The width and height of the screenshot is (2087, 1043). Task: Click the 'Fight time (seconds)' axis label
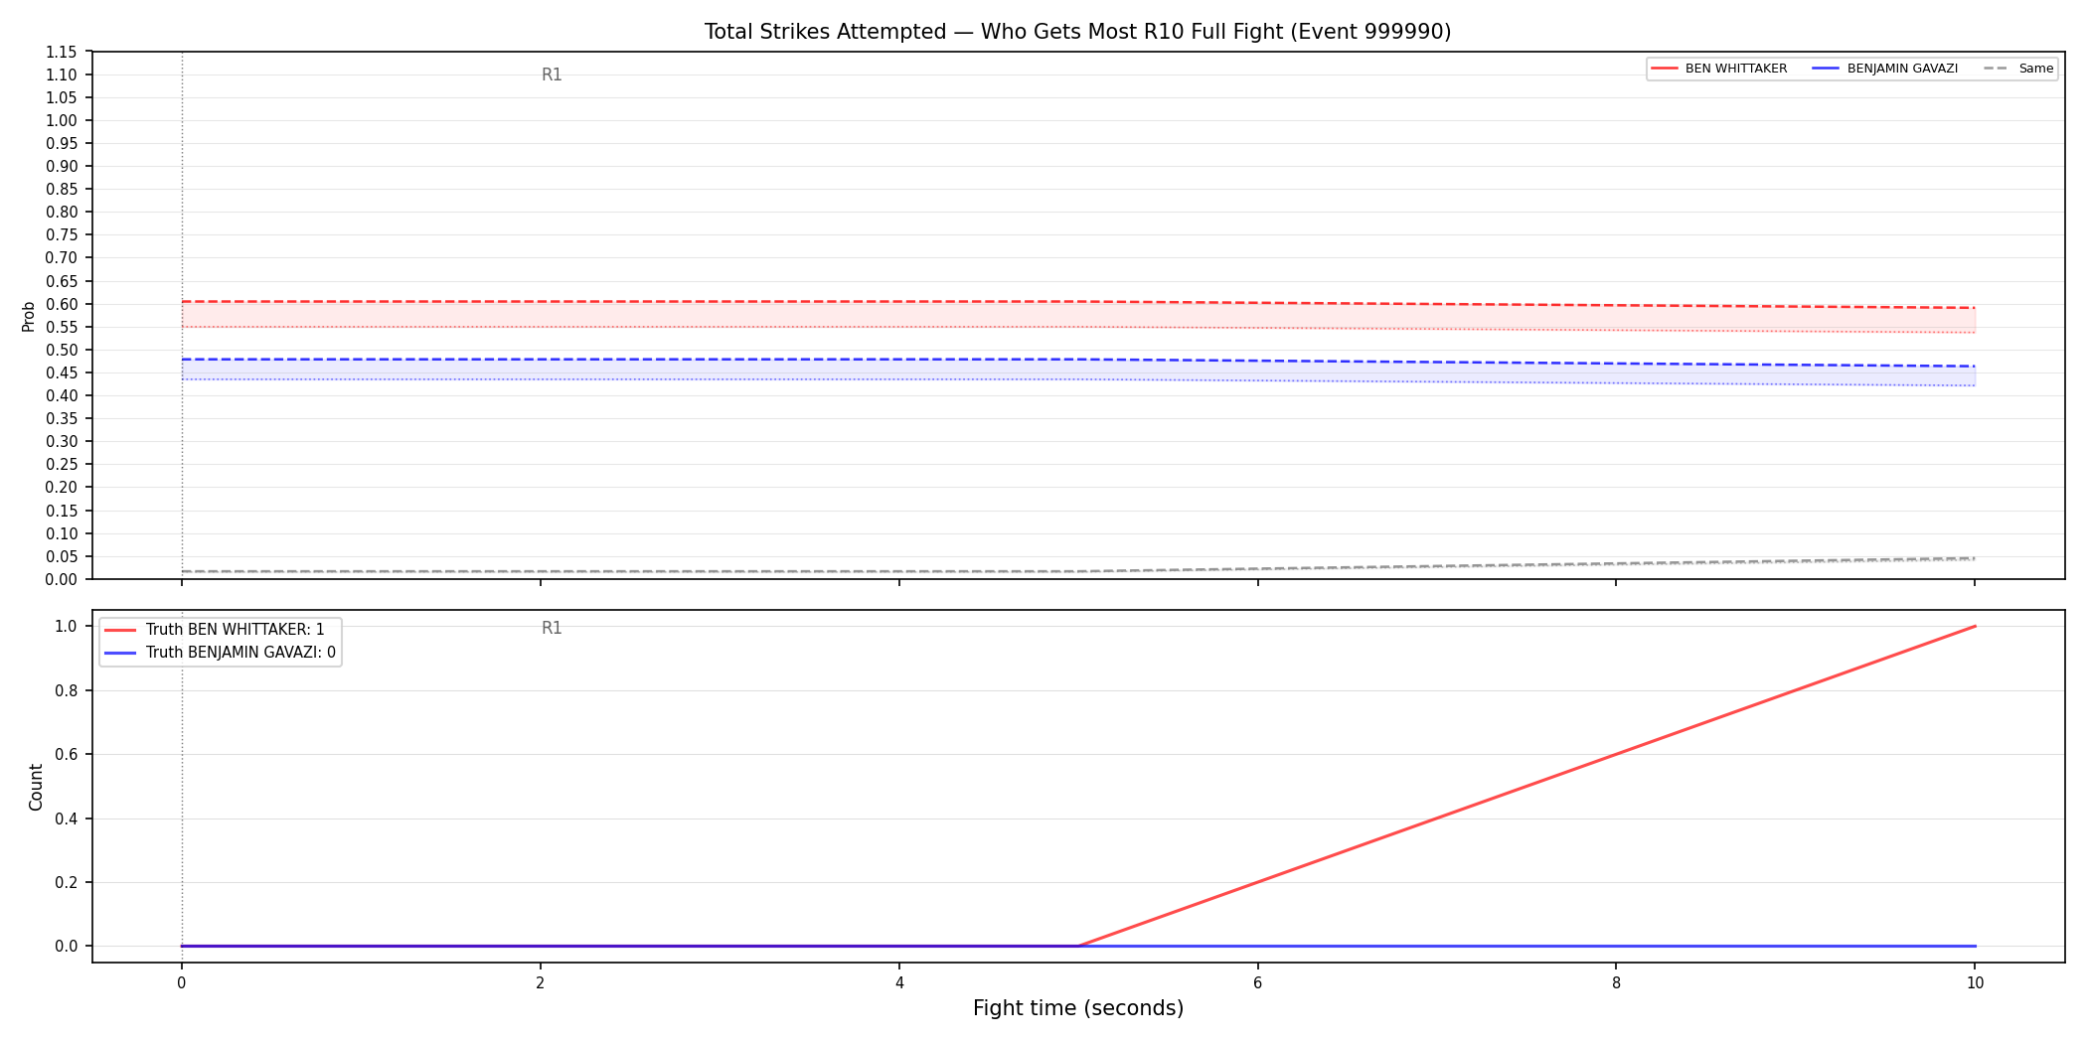click(1078, 1008)
